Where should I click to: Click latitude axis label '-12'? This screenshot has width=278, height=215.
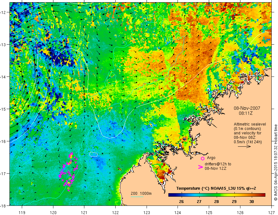[3, 12]
